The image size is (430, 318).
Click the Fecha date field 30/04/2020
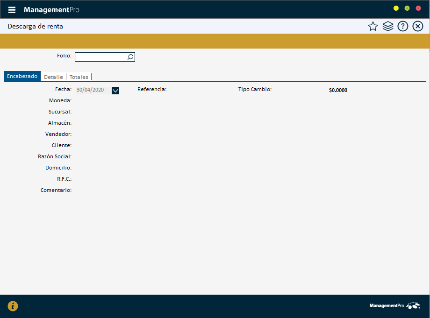point(93,90)
